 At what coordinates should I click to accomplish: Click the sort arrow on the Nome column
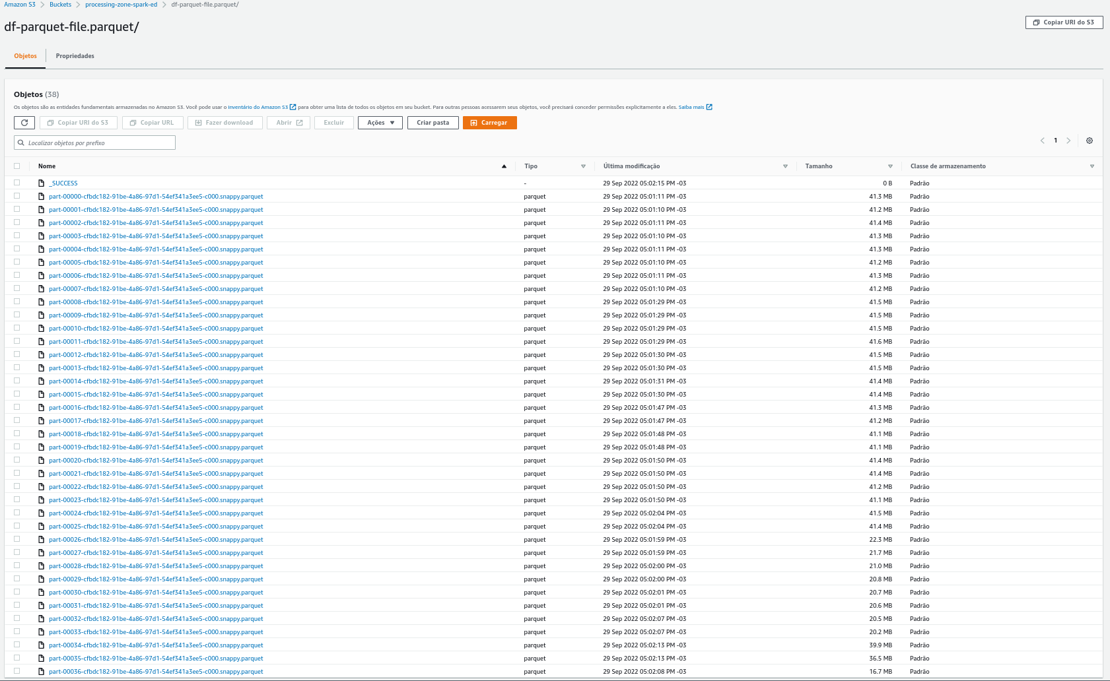click(x=505, y=166)
